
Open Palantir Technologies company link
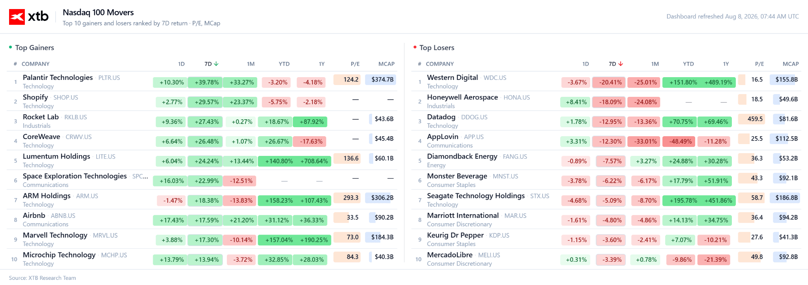click(58, 78)
